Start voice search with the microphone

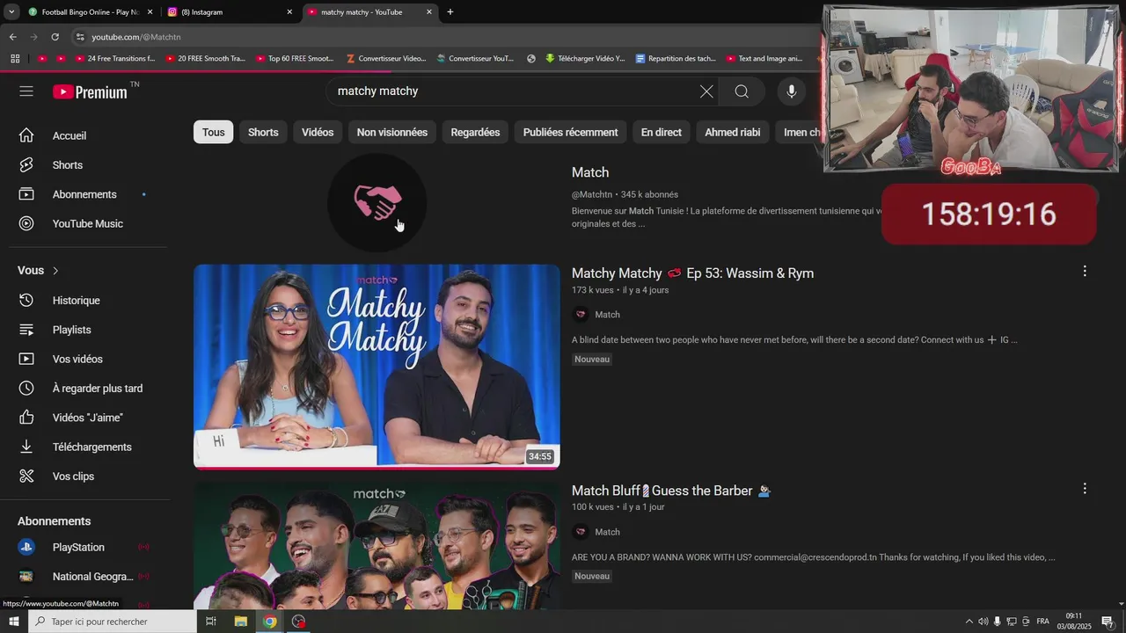tap(792, 91)
